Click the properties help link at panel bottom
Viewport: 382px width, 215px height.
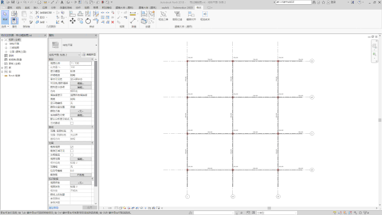(x=54, y=208)
